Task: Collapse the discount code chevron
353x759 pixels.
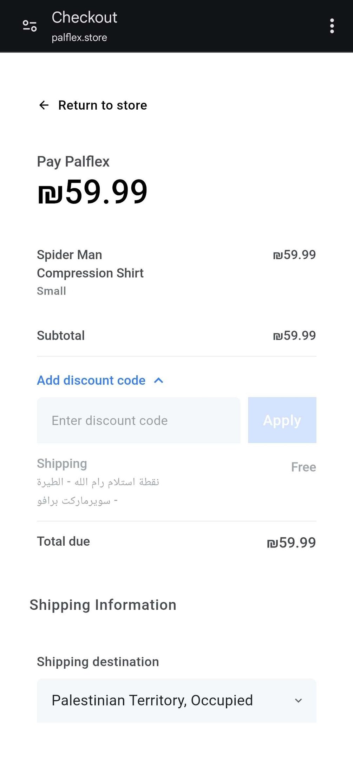Action: (159, 381)
